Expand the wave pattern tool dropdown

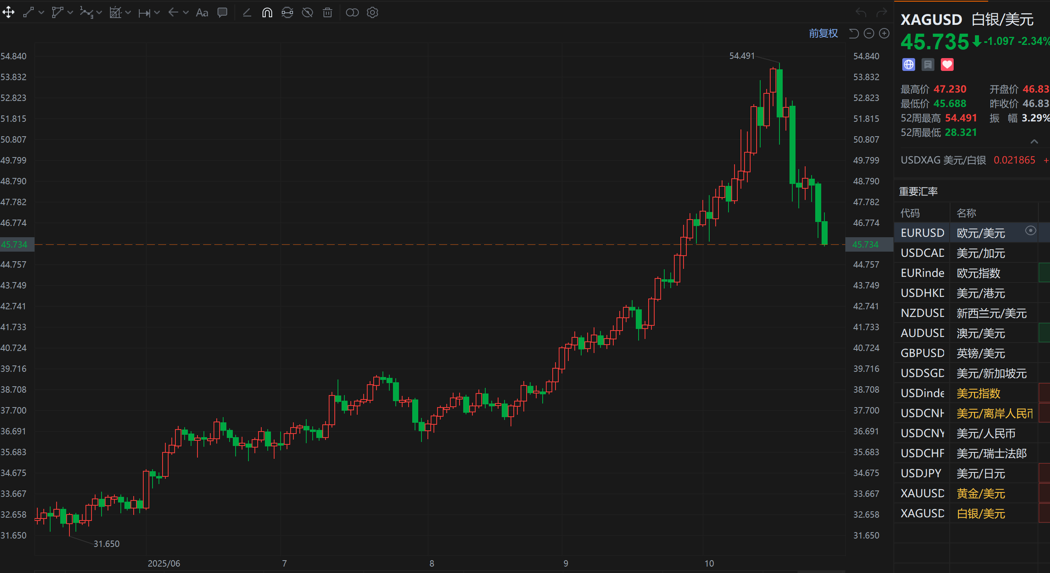99,12
